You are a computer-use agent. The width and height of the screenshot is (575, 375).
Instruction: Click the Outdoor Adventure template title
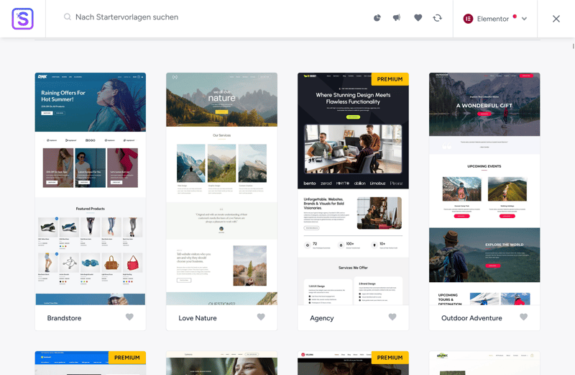coord(471,318)
